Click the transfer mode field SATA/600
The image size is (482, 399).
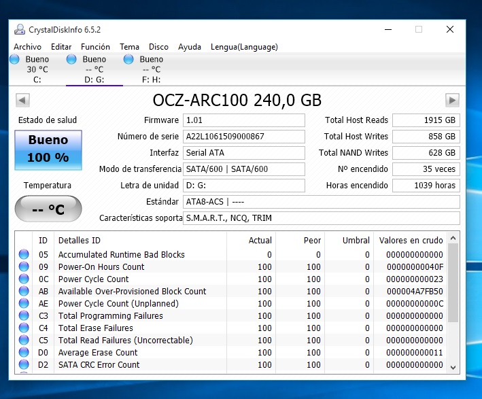[x=244, y=169]
